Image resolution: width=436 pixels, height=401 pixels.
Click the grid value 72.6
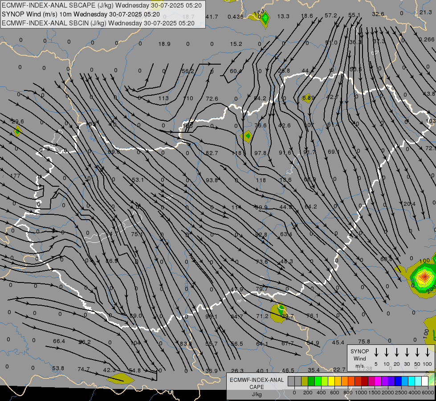pyautogui.click(x=212, y=99)
